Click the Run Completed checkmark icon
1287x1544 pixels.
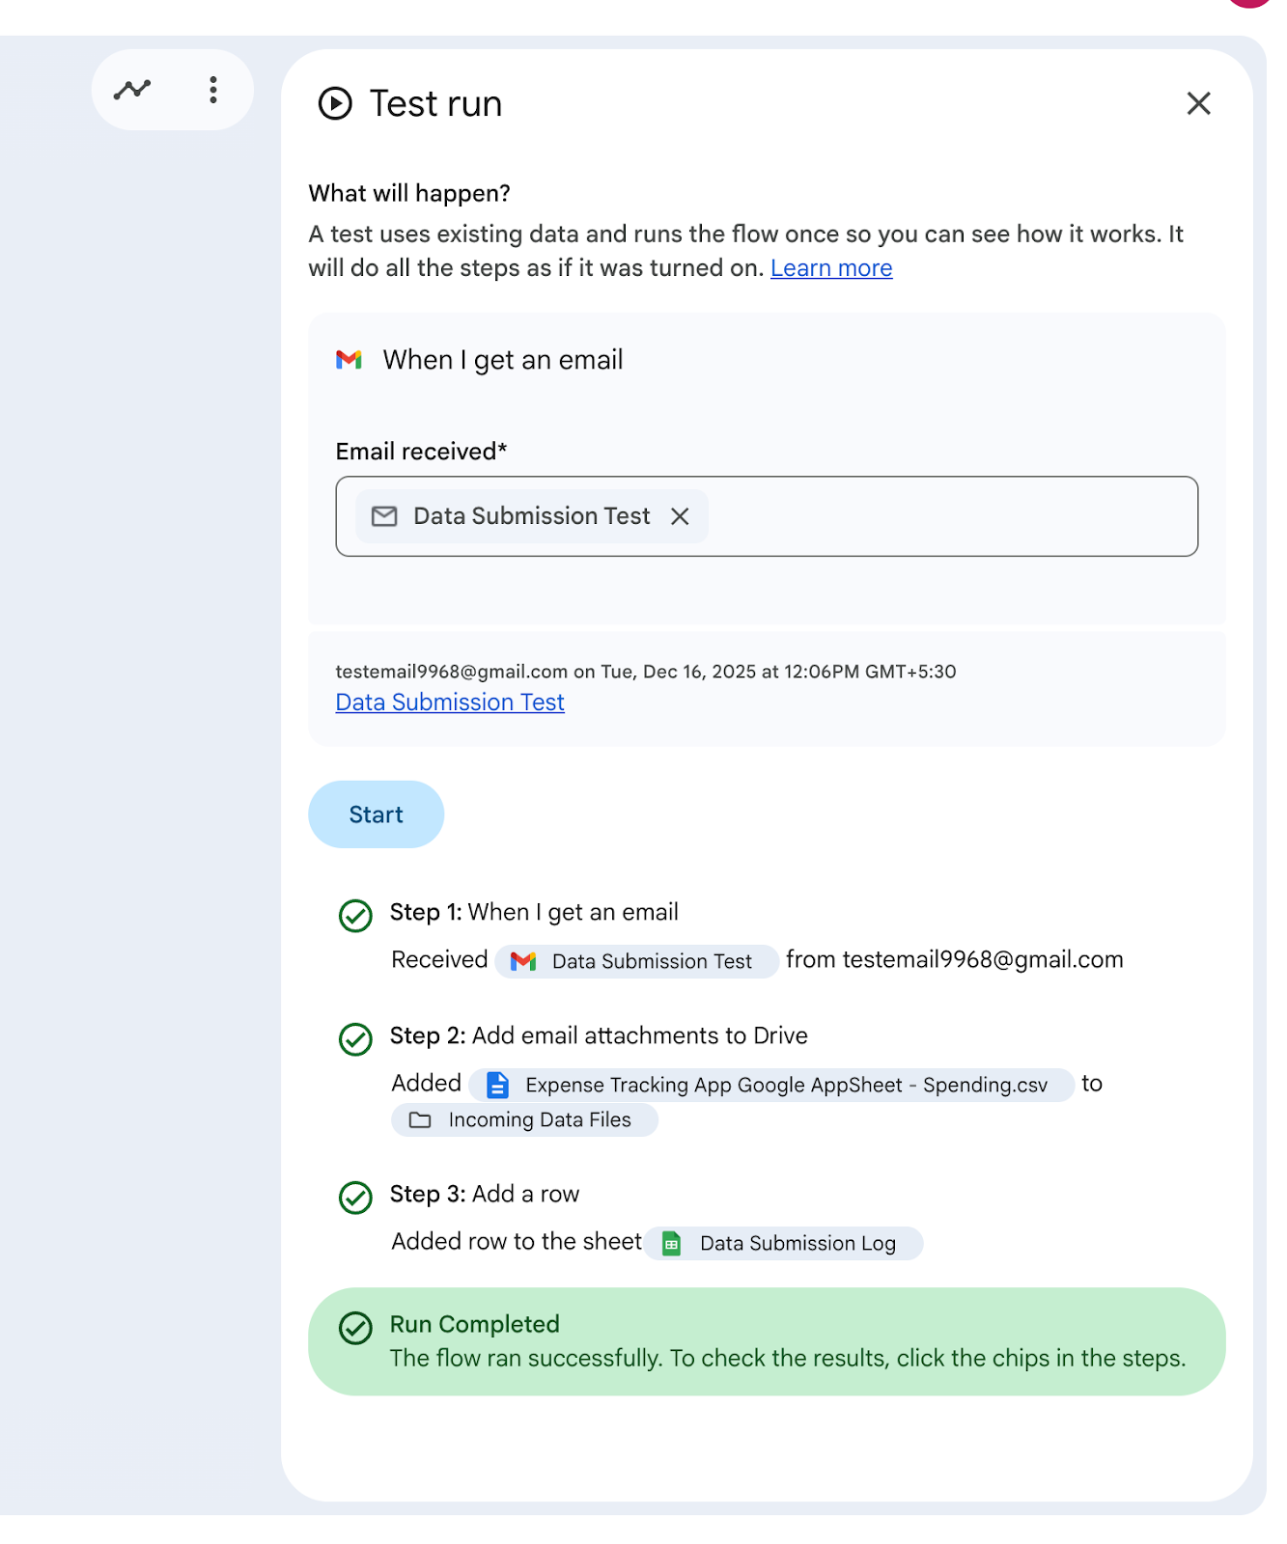tap(355, 1328)
